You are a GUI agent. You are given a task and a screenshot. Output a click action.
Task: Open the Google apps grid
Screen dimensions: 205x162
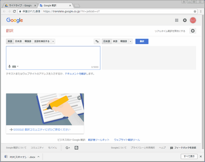pos(176,20)
